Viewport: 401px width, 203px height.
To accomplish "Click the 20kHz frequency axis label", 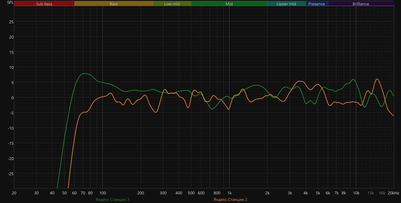I will coord(393,193).
